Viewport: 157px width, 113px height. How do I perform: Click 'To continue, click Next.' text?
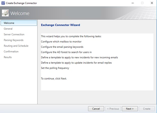click(54, 79)
